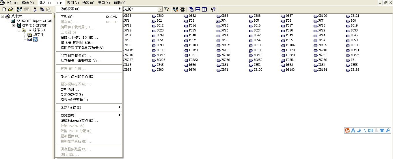Click the filter funnel icon beside dropdown
Viewport: 393px width, 159px height.
point(167,9)
